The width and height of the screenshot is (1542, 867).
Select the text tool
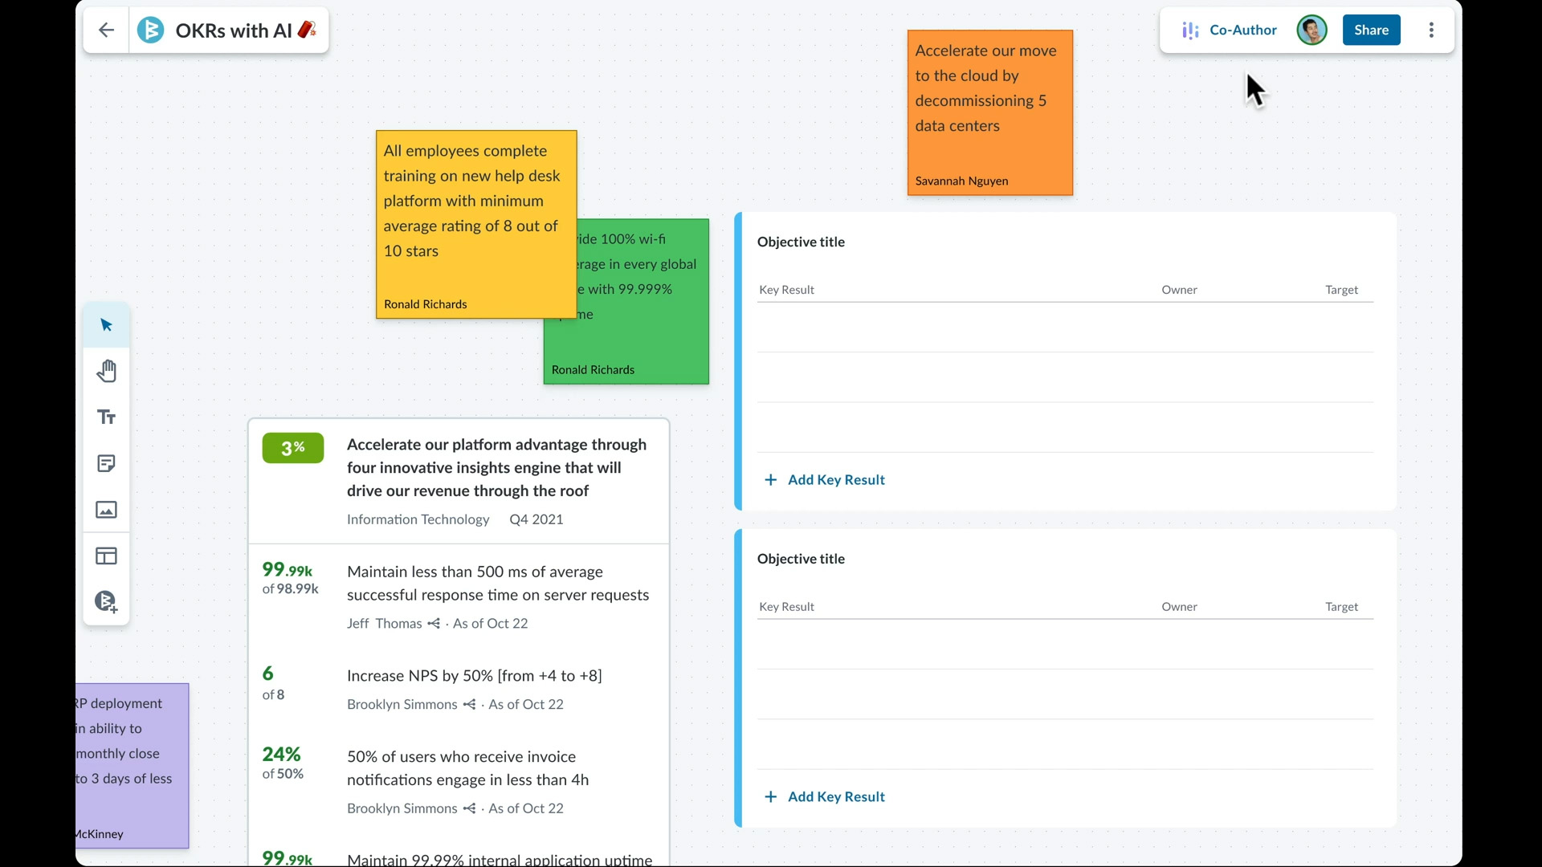pyautogui.click(x=106, y=417)
